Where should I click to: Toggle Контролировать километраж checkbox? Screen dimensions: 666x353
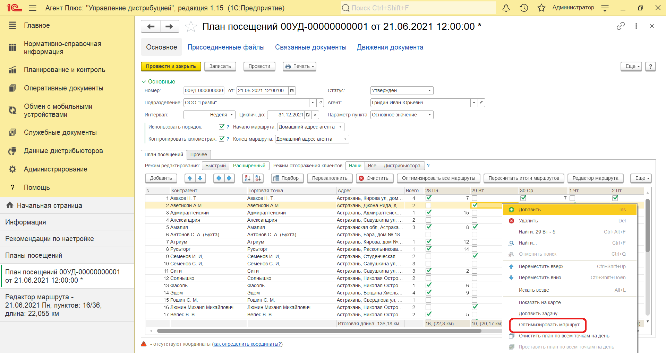coord(222,139)
